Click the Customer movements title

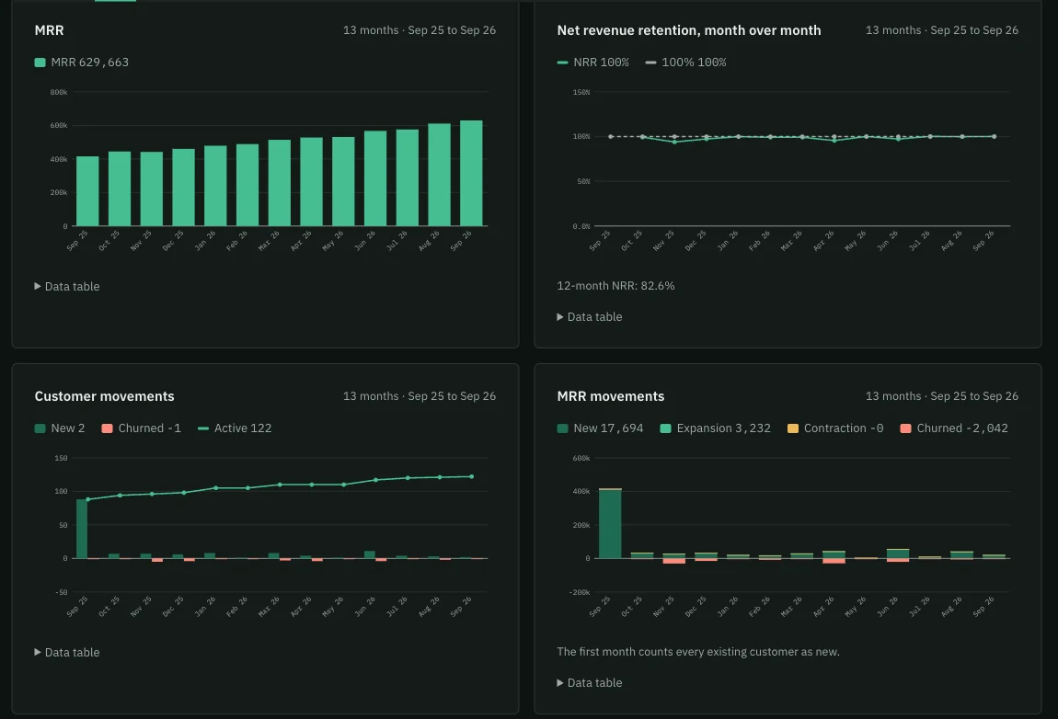(105, 396)
